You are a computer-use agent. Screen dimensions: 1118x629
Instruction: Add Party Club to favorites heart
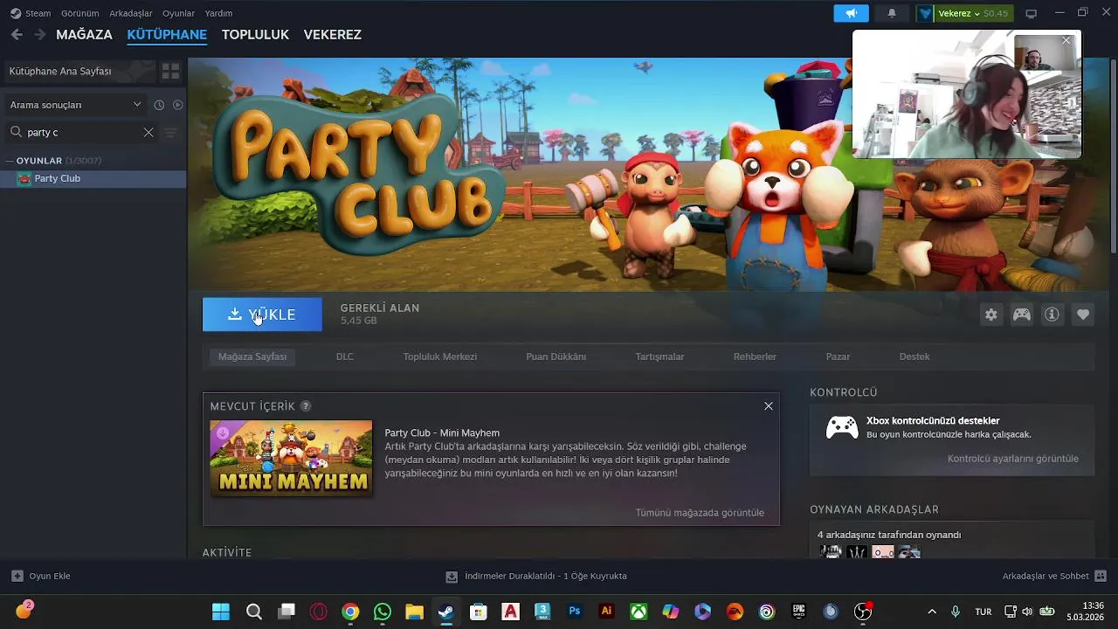1083,314
